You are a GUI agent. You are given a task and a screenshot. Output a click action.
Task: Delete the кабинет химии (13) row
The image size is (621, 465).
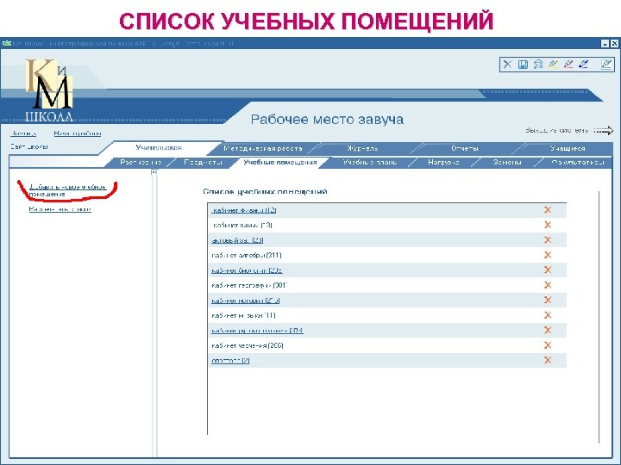[x=548, y=225]
